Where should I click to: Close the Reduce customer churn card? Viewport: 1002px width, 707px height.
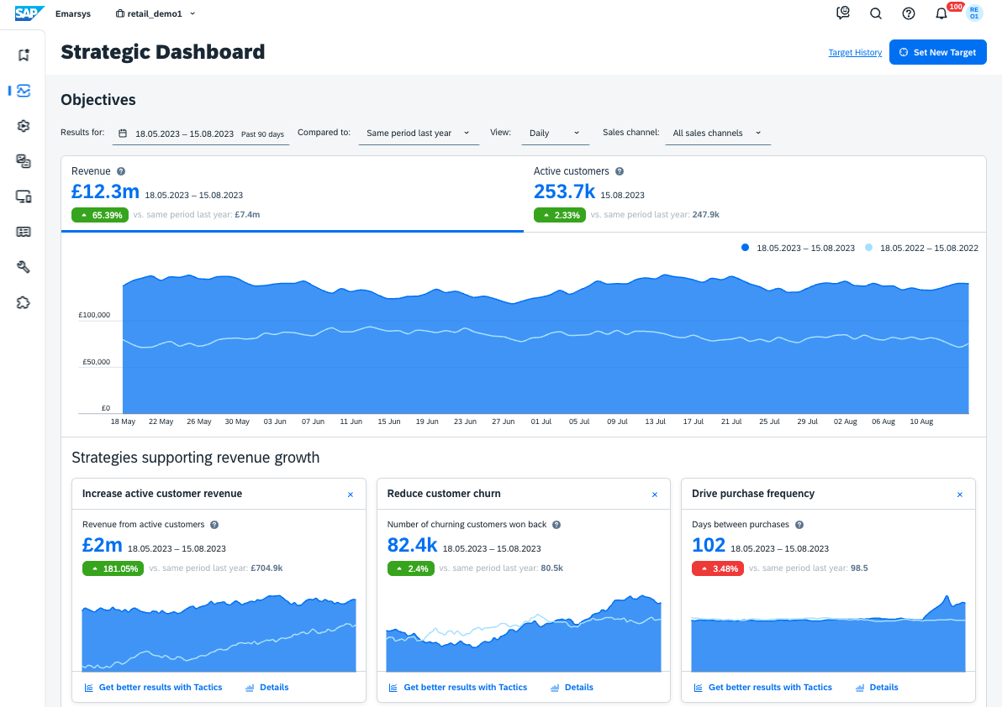pyautogui.click(x=655, y=495)
